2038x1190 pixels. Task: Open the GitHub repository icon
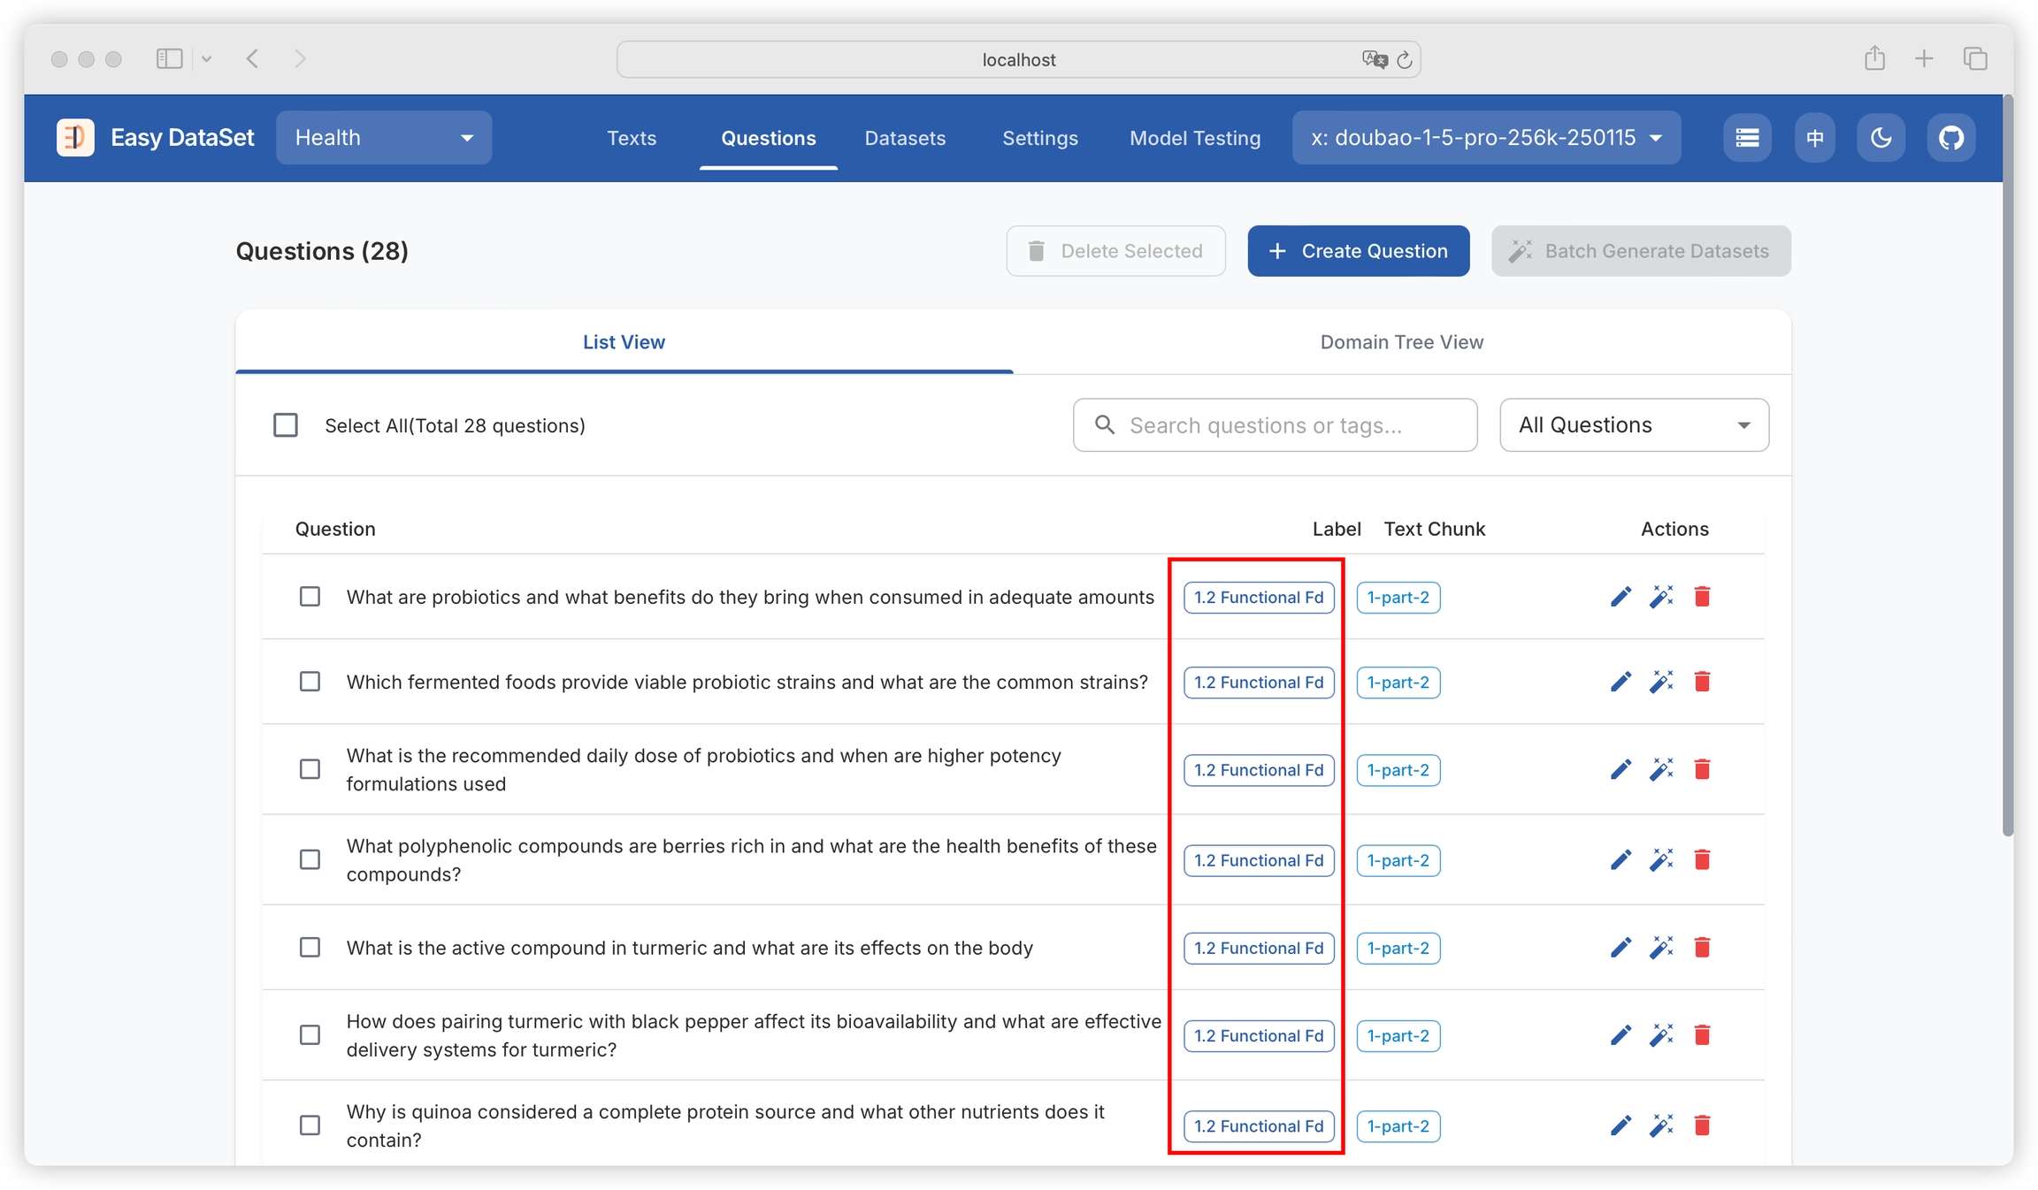pyautogui.click(x=1950, y=138)
